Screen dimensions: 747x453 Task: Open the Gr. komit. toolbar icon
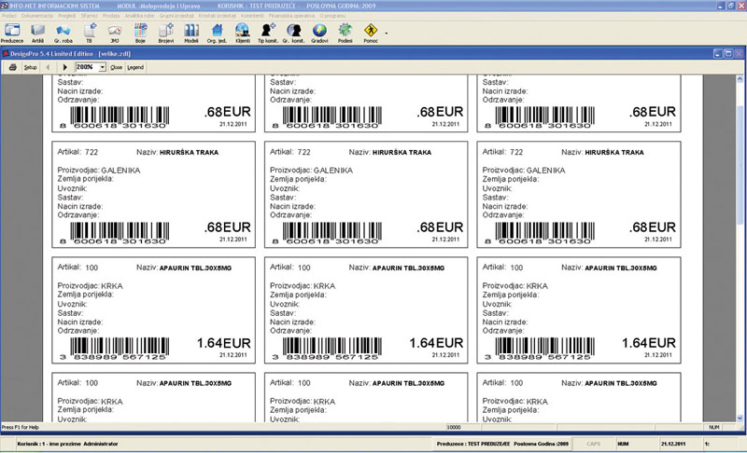coord(293,33)
